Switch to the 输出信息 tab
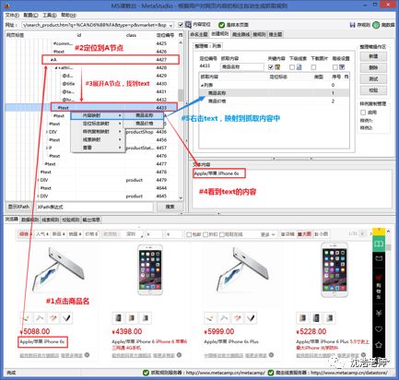 91,220
